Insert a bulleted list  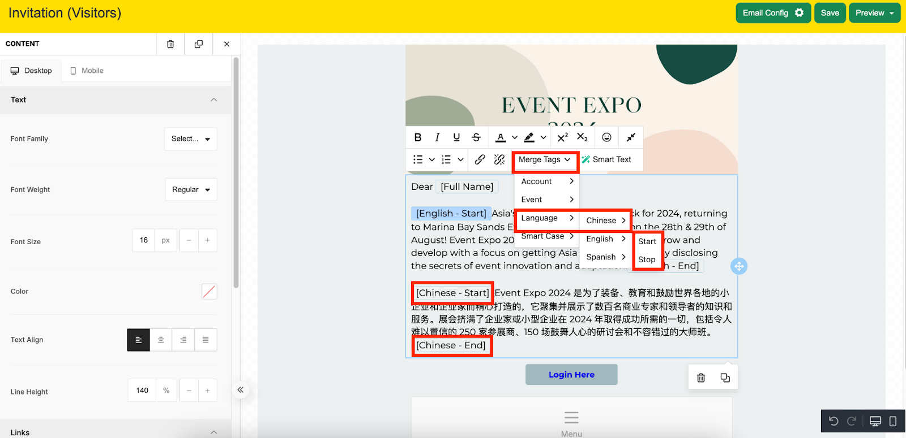(418, 159)
